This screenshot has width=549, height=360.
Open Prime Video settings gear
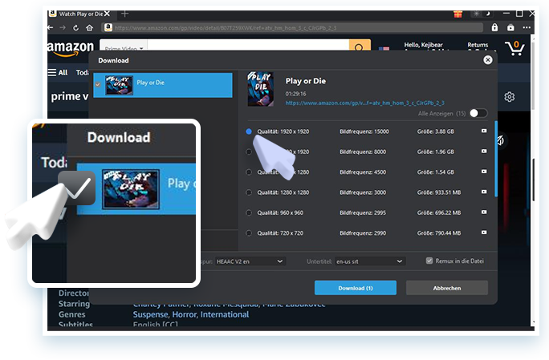(x=509, y=97)
